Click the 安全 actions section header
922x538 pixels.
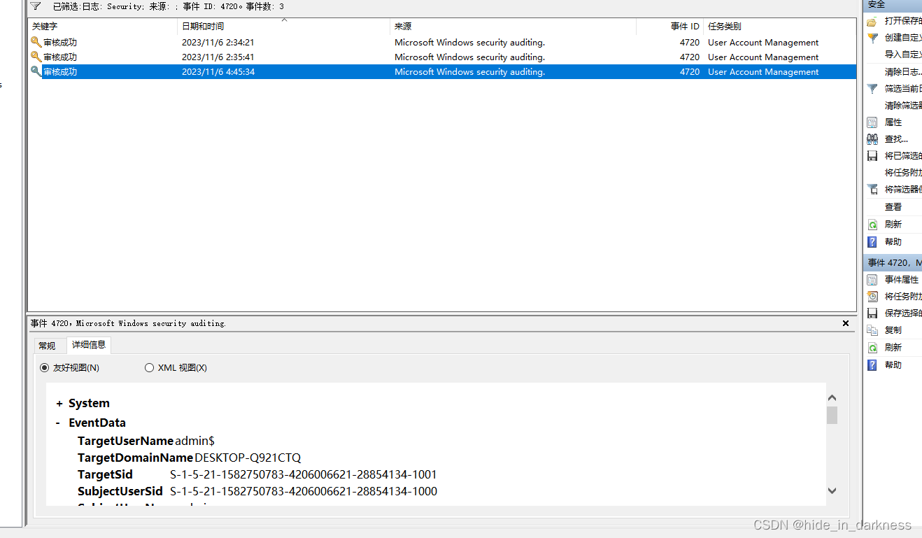click(893, 4)
